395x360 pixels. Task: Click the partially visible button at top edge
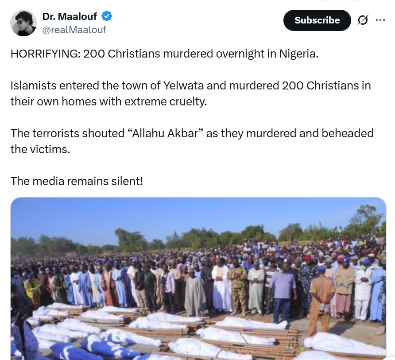(x=339, y=0)
